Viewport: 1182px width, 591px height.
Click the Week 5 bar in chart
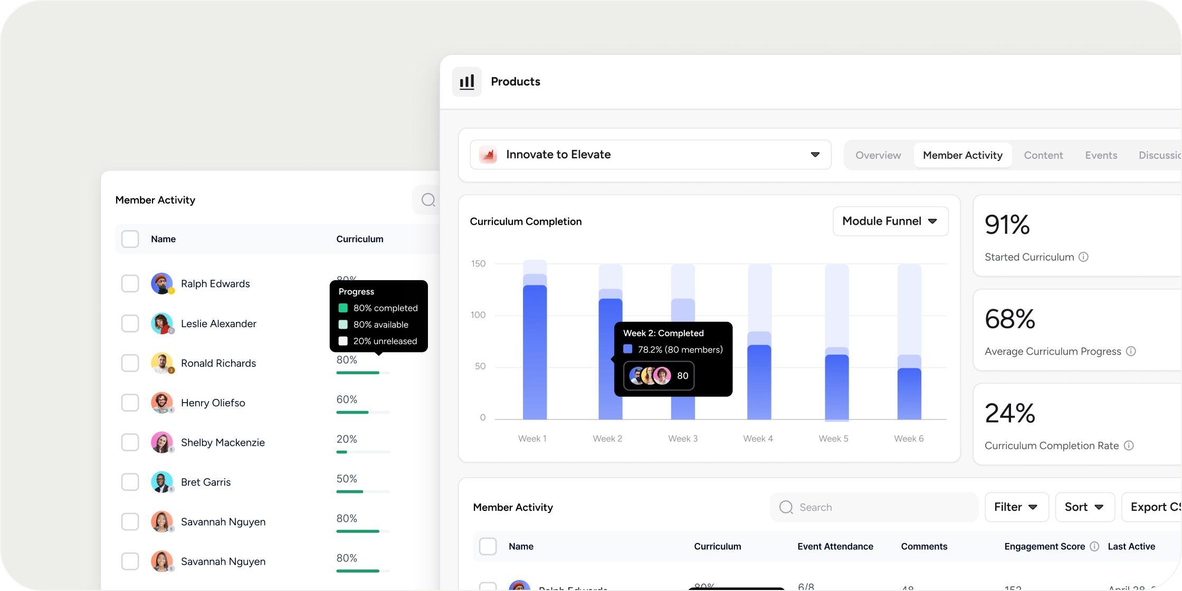[836, 342]
